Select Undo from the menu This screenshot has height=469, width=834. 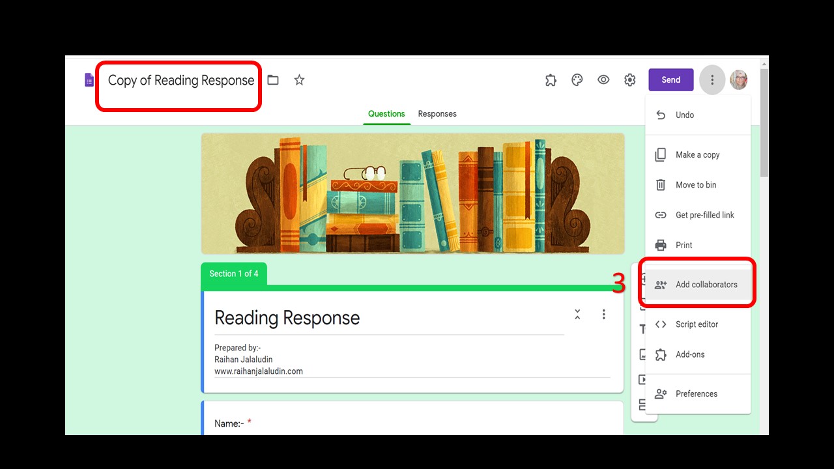(x=698, y=115)
